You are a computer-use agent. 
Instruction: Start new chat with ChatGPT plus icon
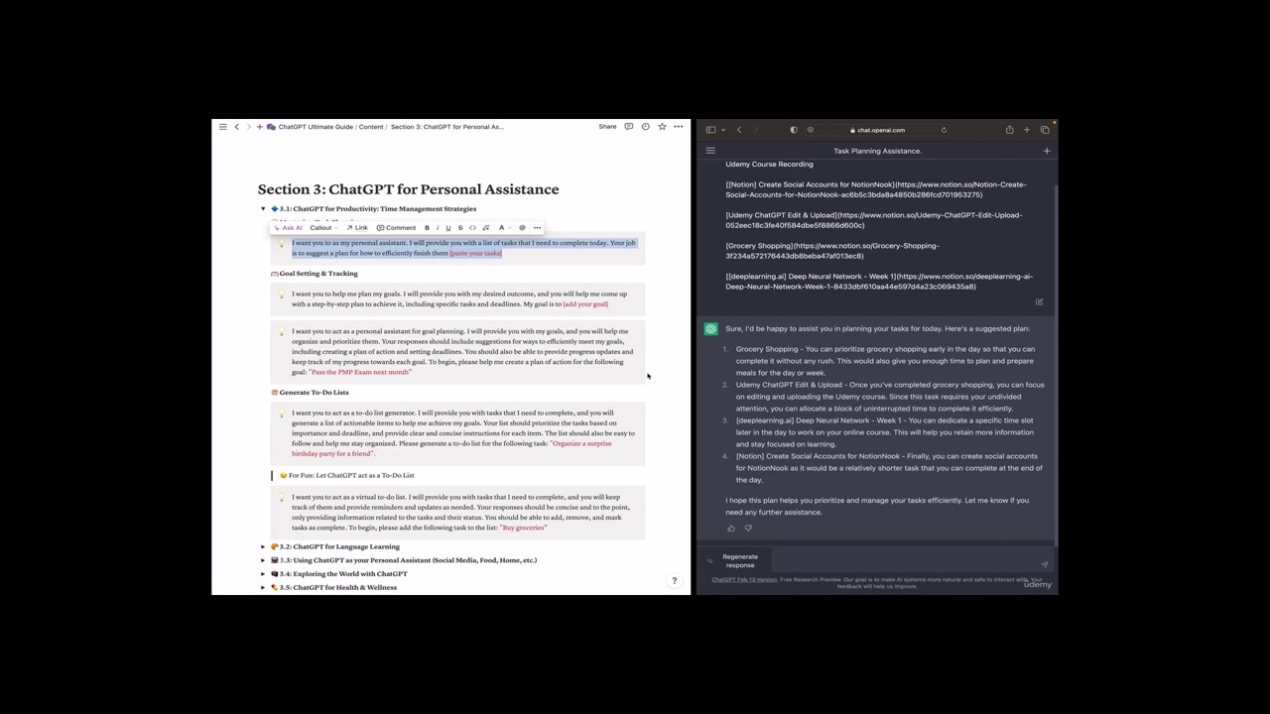pyautogui.click(x=1047, y=151)
